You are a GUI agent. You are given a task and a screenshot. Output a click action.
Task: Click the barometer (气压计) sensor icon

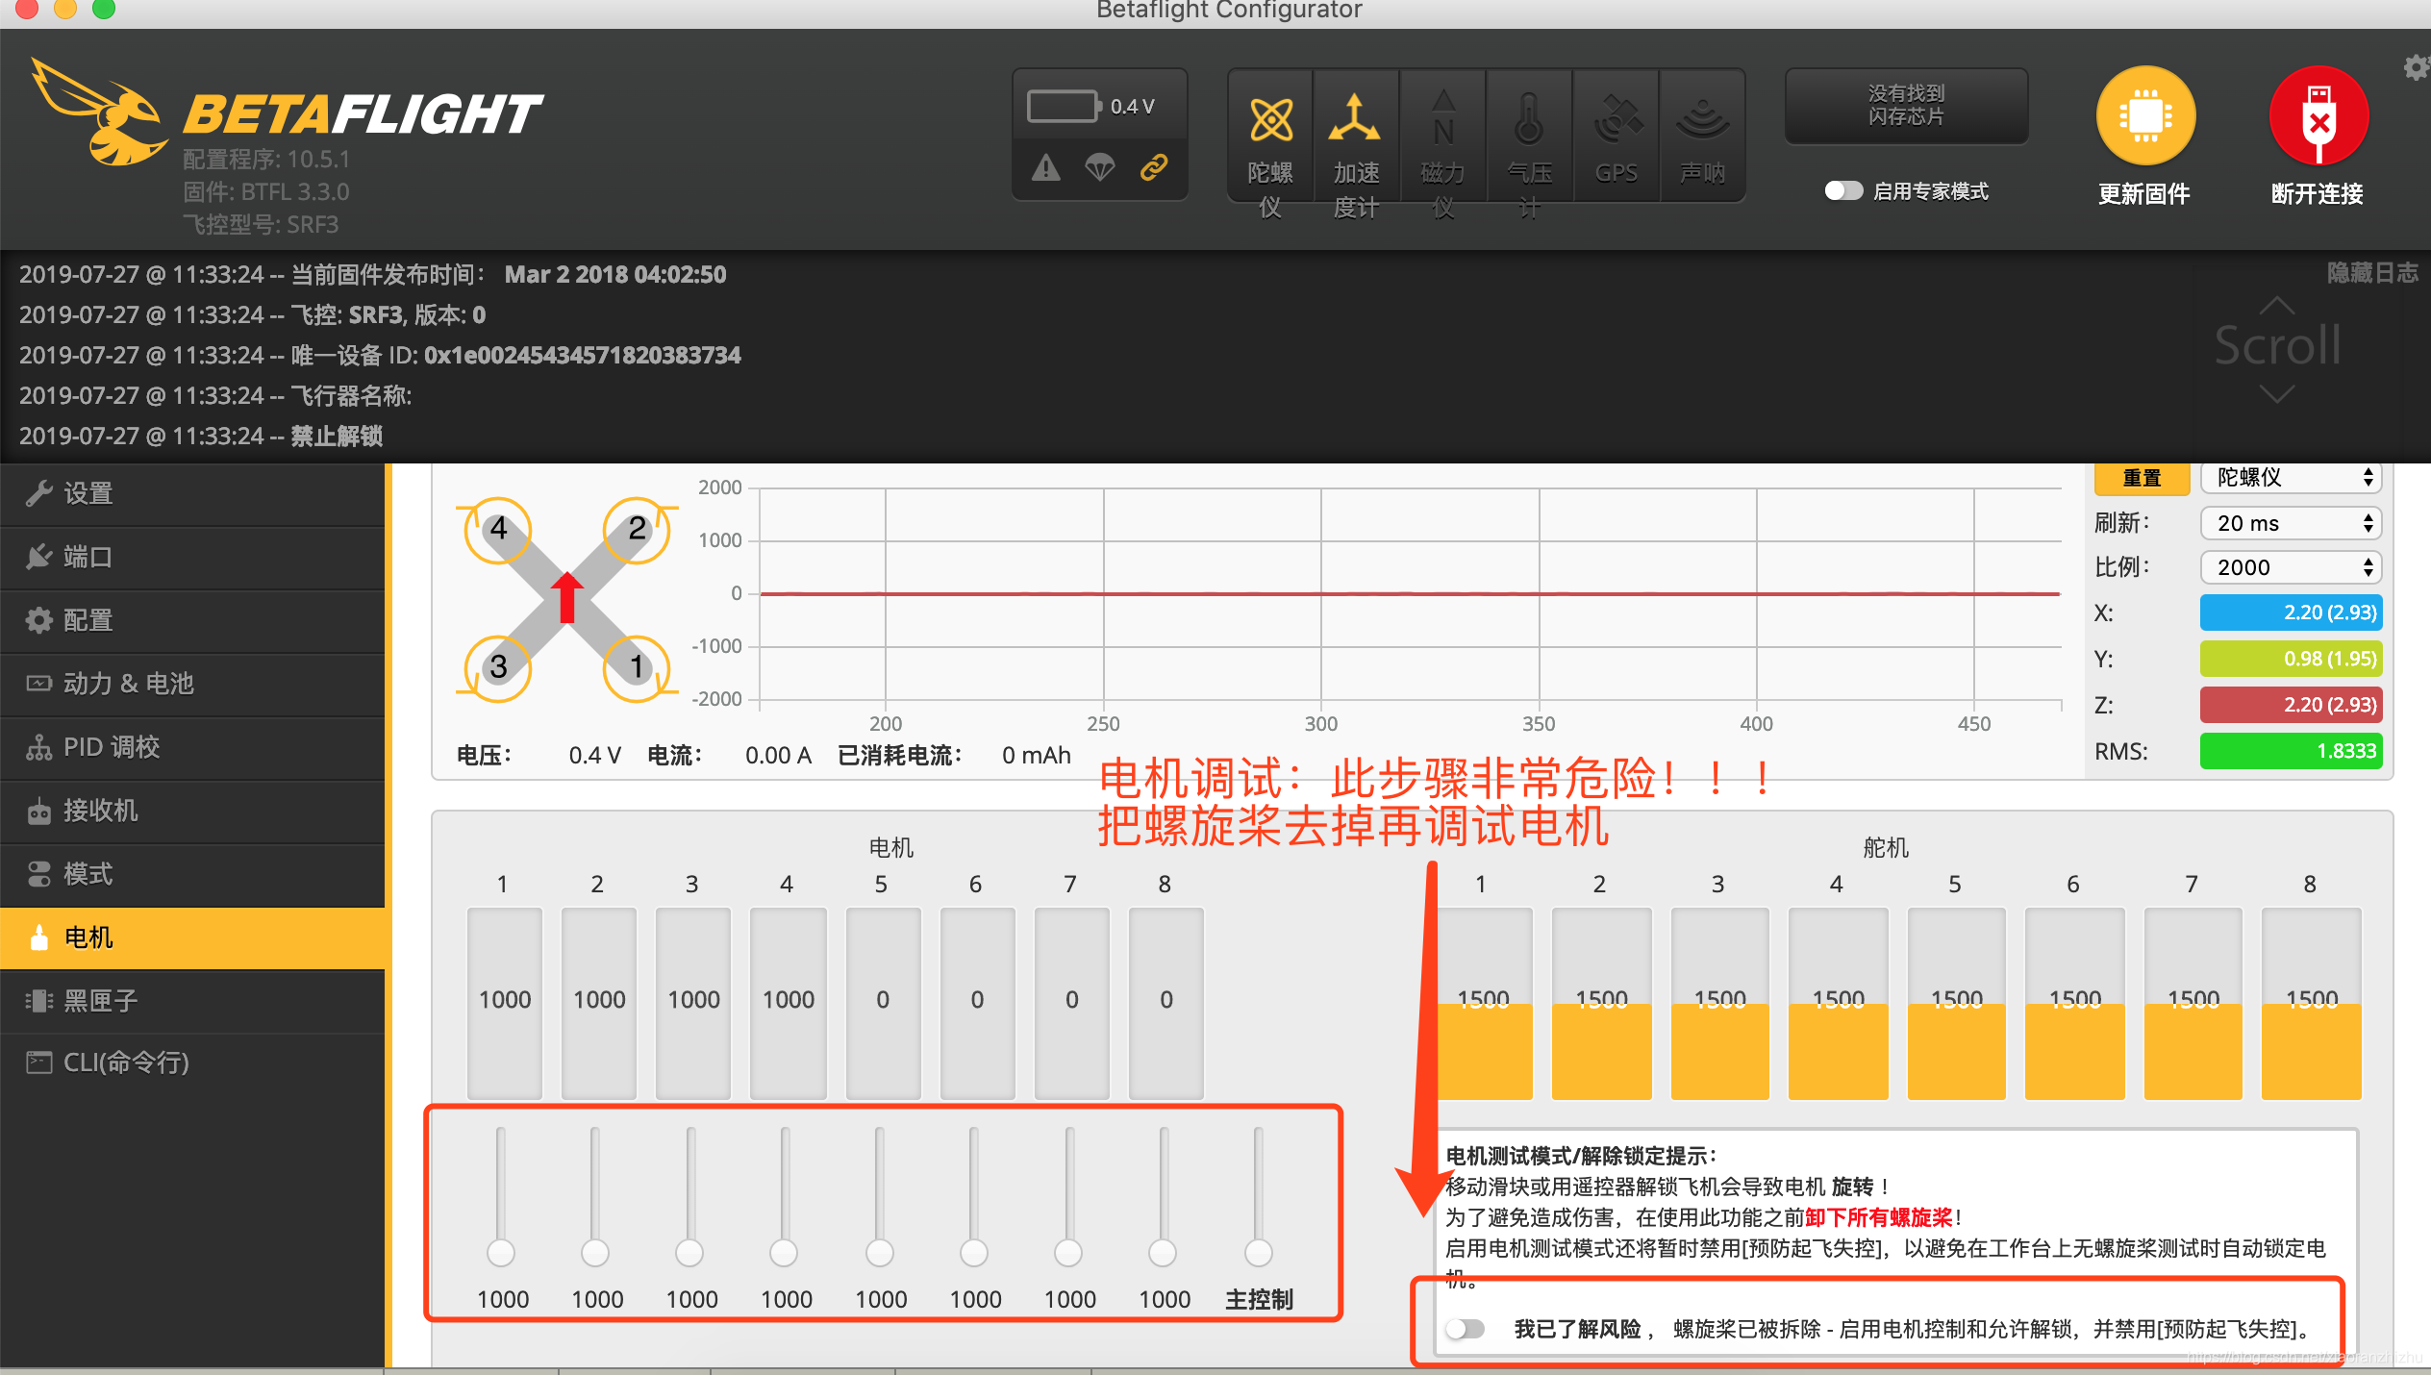coord(1529,121)
